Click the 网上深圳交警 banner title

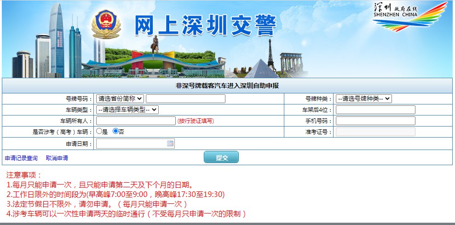click(x=206, y=25)
